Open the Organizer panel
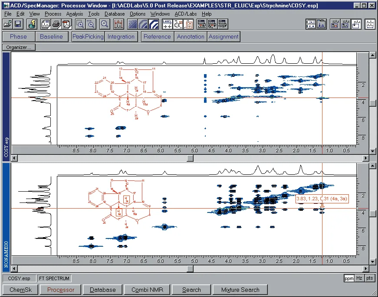Image resolution: width=378 pixels, height=297 pixels. coord(19,47)
